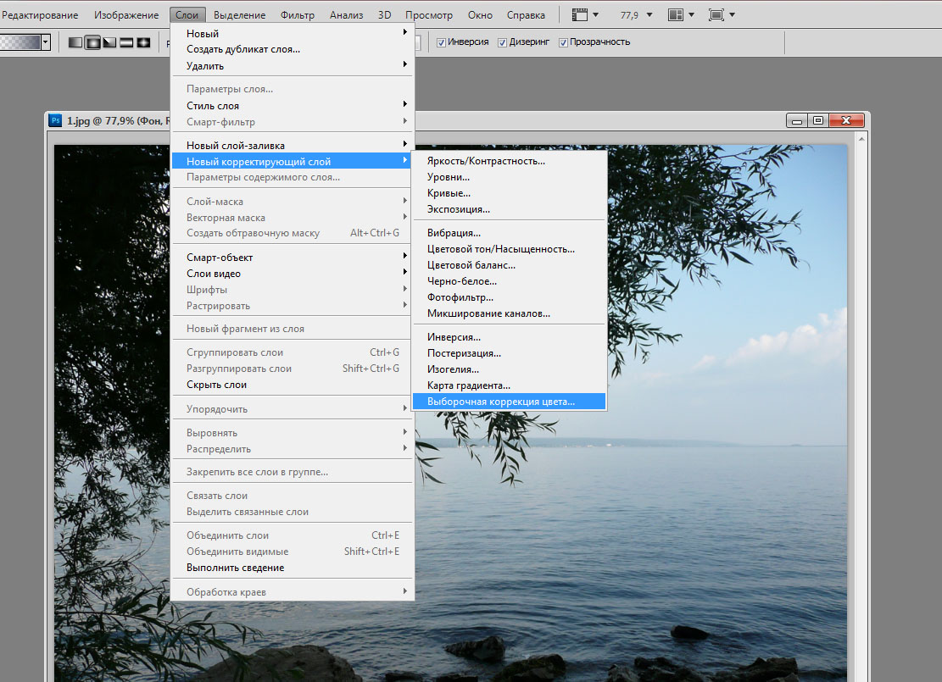
Task: Open the Фильтр menu
Action: point(298,15)
